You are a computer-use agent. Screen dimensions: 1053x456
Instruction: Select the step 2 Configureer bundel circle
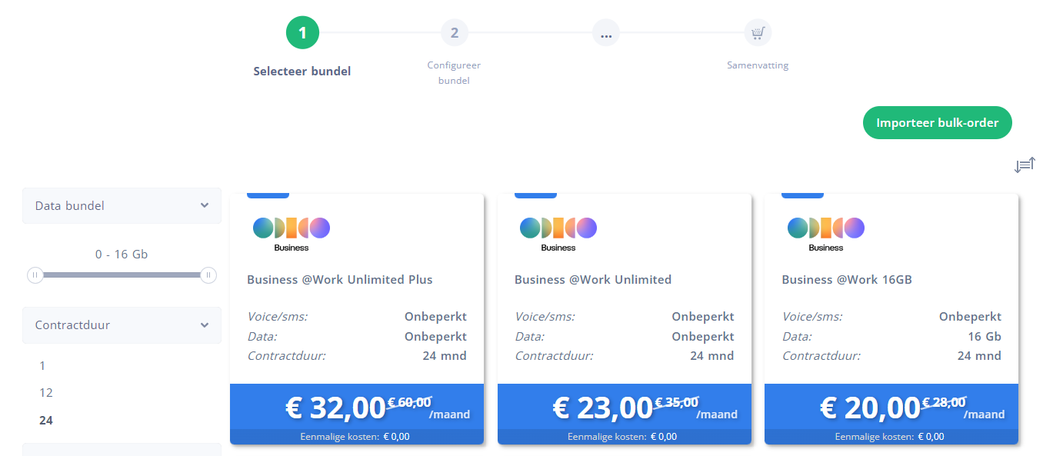point(455,33)
